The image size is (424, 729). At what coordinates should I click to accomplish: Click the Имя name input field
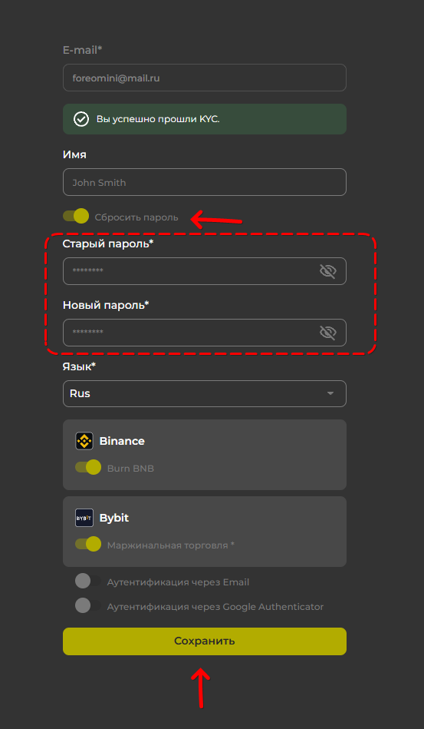(x=205, y=182)
